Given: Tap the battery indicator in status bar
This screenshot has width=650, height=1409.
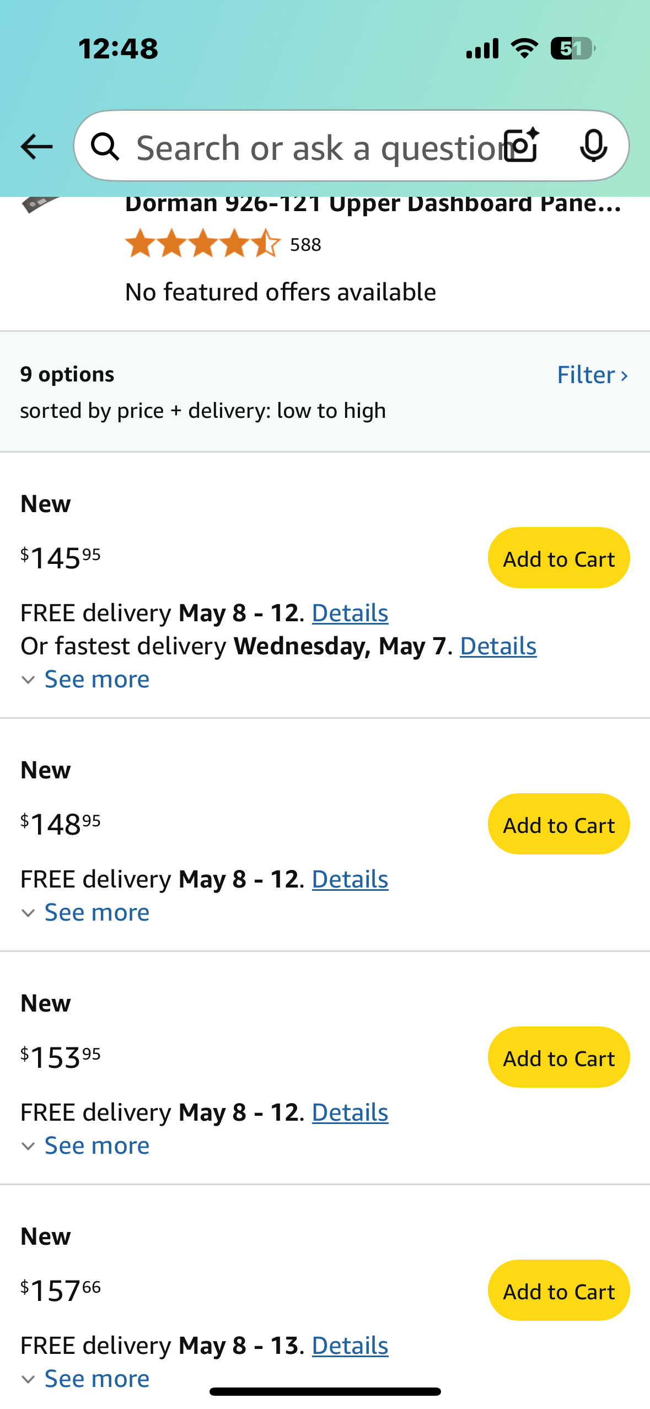Looking at the screenshot, I should pos(573,49).
